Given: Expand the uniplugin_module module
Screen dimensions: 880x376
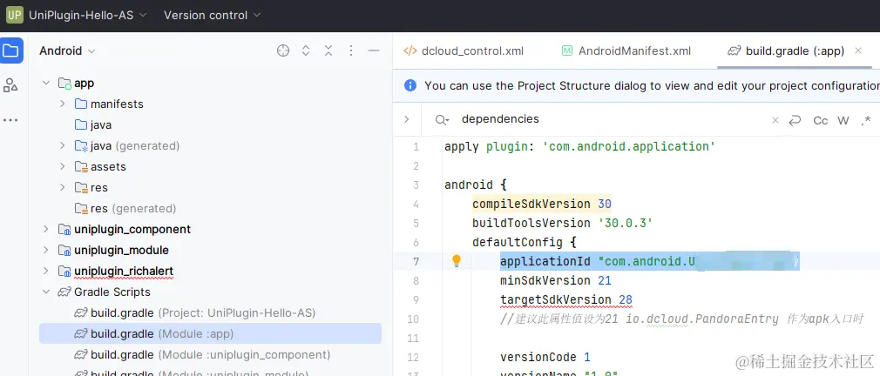Looking at the screenshot, I should pyautogui.click(x=46, y=251).
